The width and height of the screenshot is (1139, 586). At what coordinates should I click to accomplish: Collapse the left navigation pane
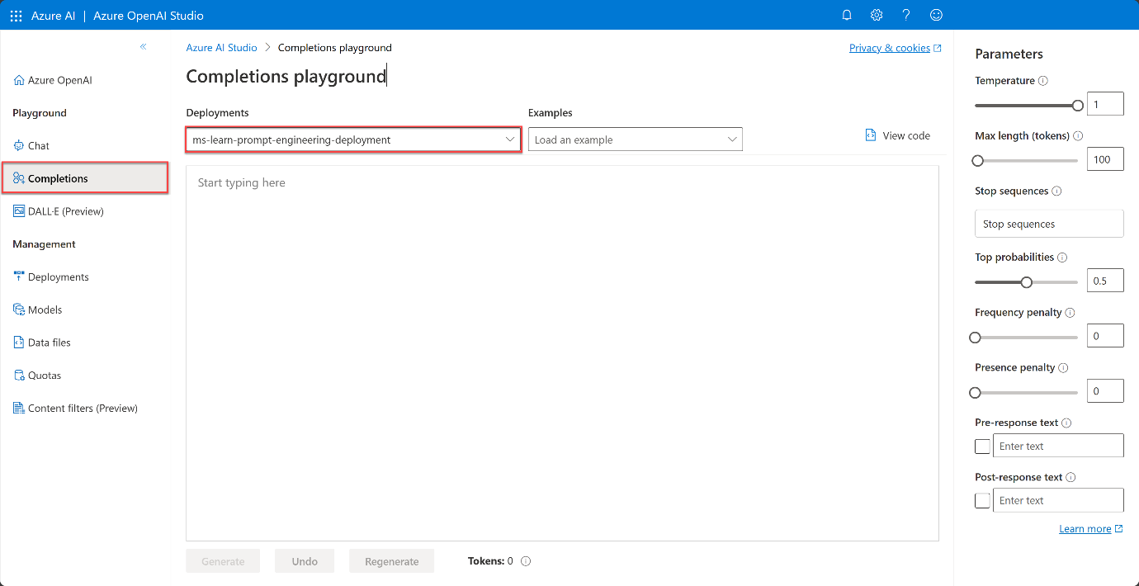coord(143,47)
